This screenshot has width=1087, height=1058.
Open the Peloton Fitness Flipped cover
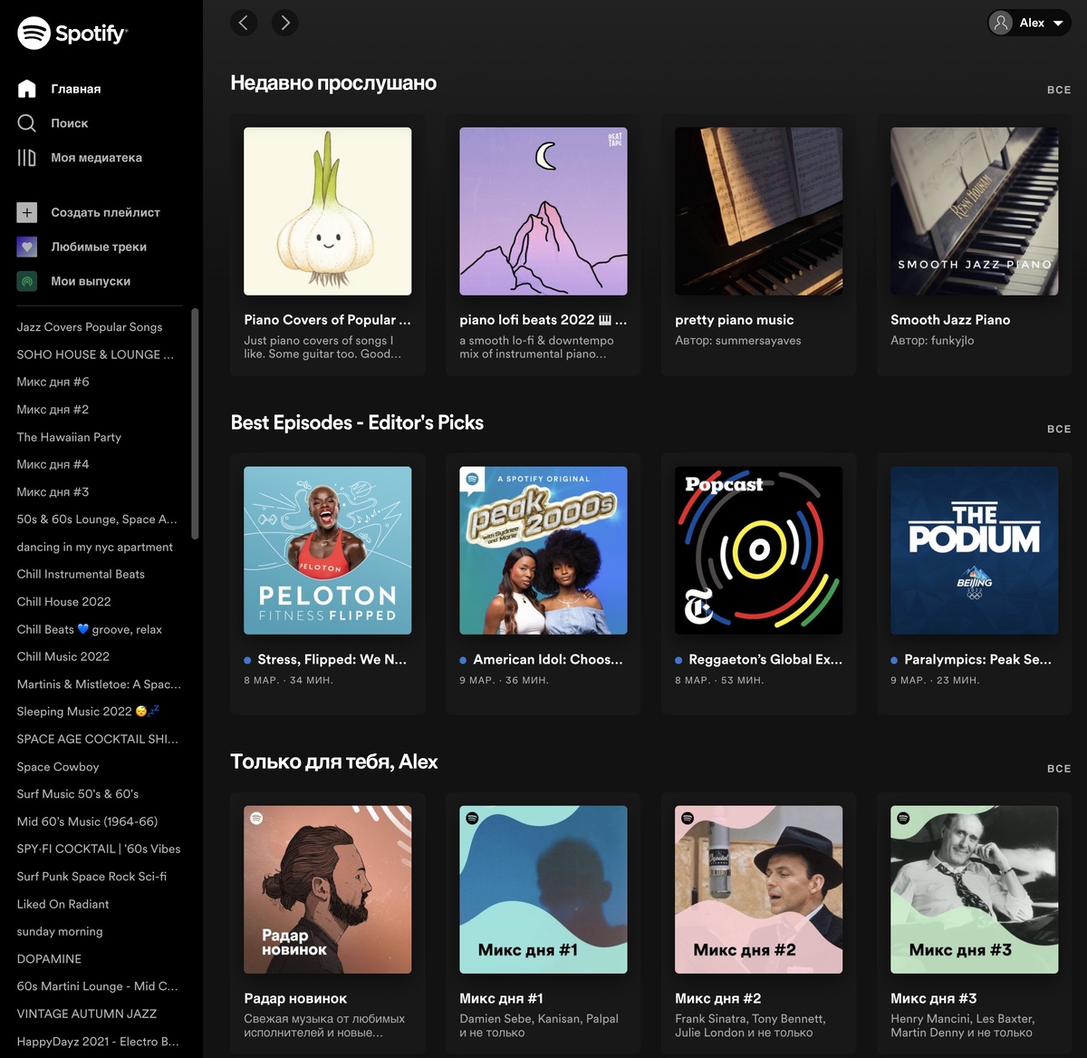[328, 550]
